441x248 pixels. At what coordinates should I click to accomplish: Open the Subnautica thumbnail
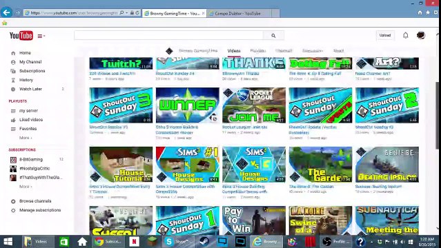coord(387,220)
